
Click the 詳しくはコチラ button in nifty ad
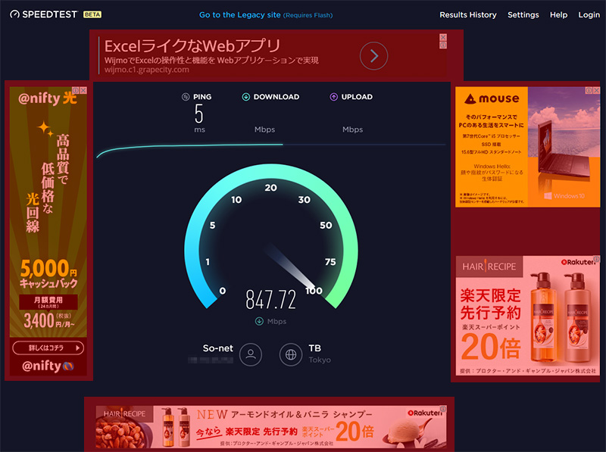(x=48, y=348)
